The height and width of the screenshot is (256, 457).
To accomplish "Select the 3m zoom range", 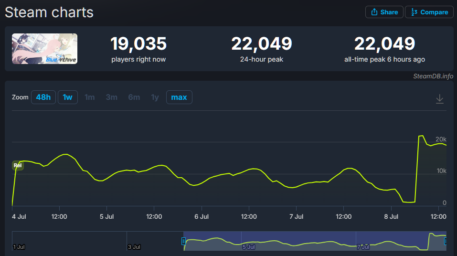I will coord(111,97).
